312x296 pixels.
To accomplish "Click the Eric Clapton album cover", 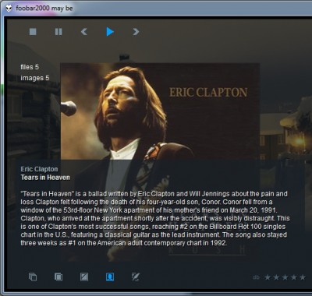I will pyautogui.click(x=160, y=111).
